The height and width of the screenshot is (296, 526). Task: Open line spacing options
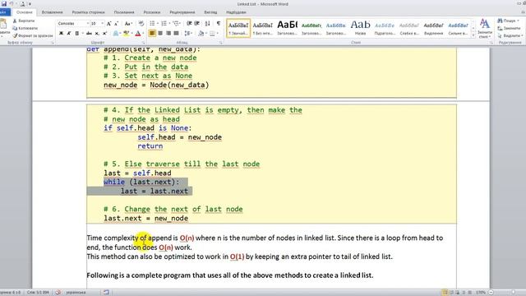coord(188,33)
